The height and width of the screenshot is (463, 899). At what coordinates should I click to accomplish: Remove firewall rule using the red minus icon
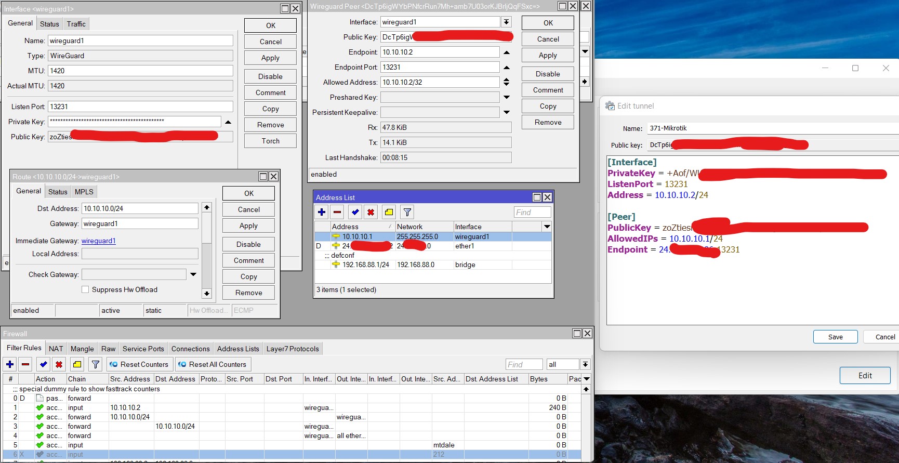coord(25,364)
